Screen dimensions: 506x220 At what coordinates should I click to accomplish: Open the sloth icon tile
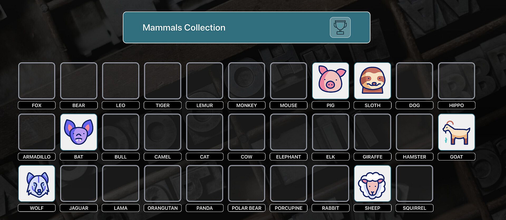pos(372,81)
